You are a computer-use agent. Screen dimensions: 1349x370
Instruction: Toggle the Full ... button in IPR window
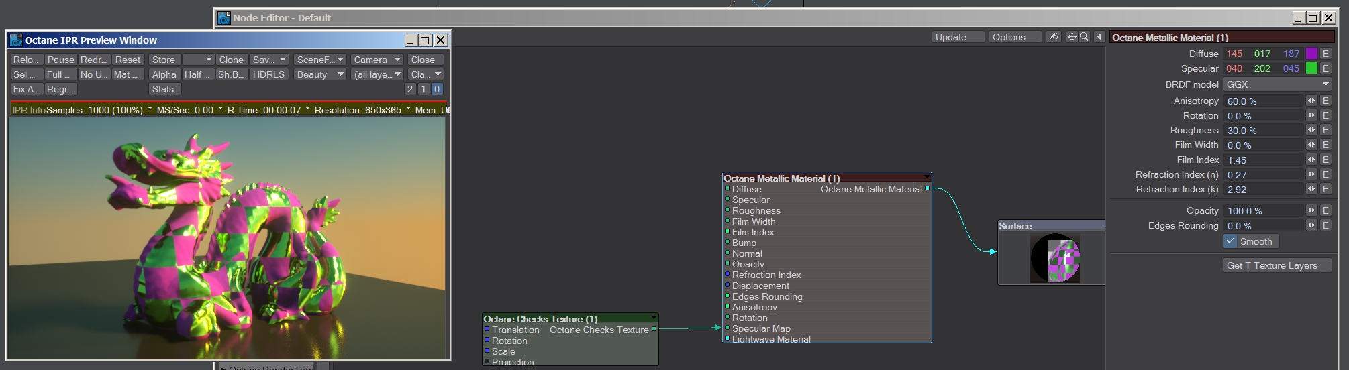(60, 74)
